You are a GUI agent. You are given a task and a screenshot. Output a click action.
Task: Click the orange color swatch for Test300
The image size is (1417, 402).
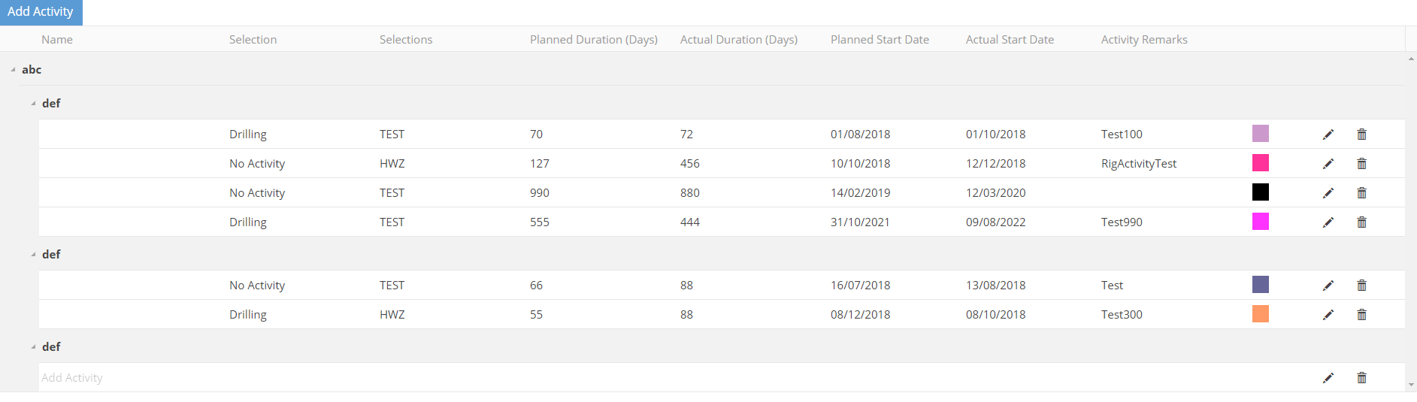(x=1260, y=314)
